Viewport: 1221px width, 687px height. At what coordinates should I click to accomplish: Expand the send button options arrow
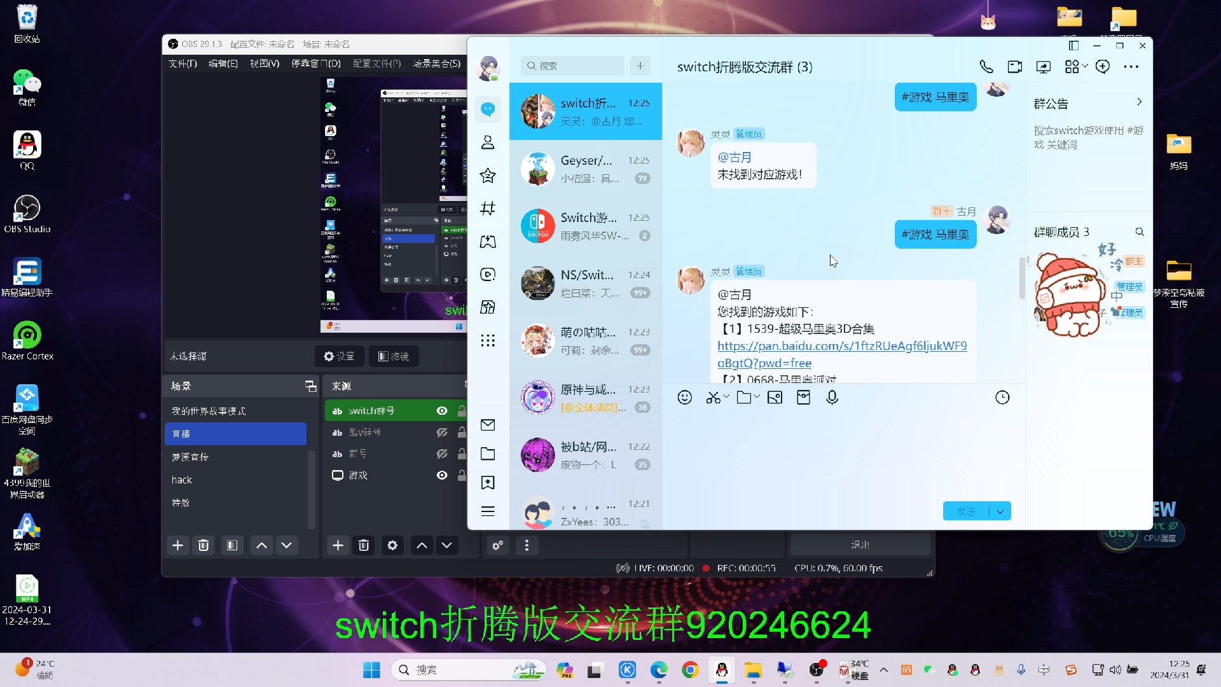[x=1000, y=511]
